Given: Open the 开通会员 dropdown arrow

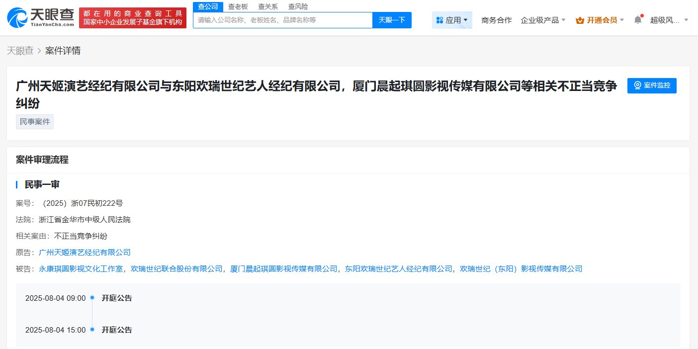Looking at the screenshot, I should click(621, 20).
